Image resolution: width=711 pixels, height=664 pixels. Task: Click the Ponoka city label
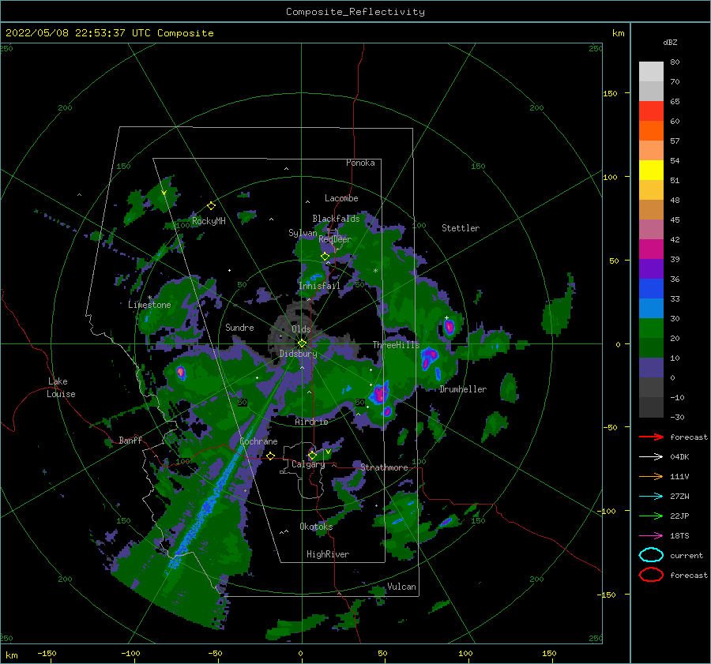[x=360, y=163]
